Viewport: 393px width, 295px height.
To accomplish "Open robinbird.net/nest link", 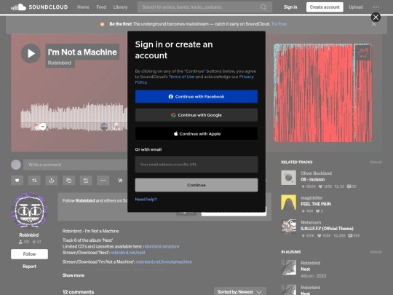I will 128,253.
